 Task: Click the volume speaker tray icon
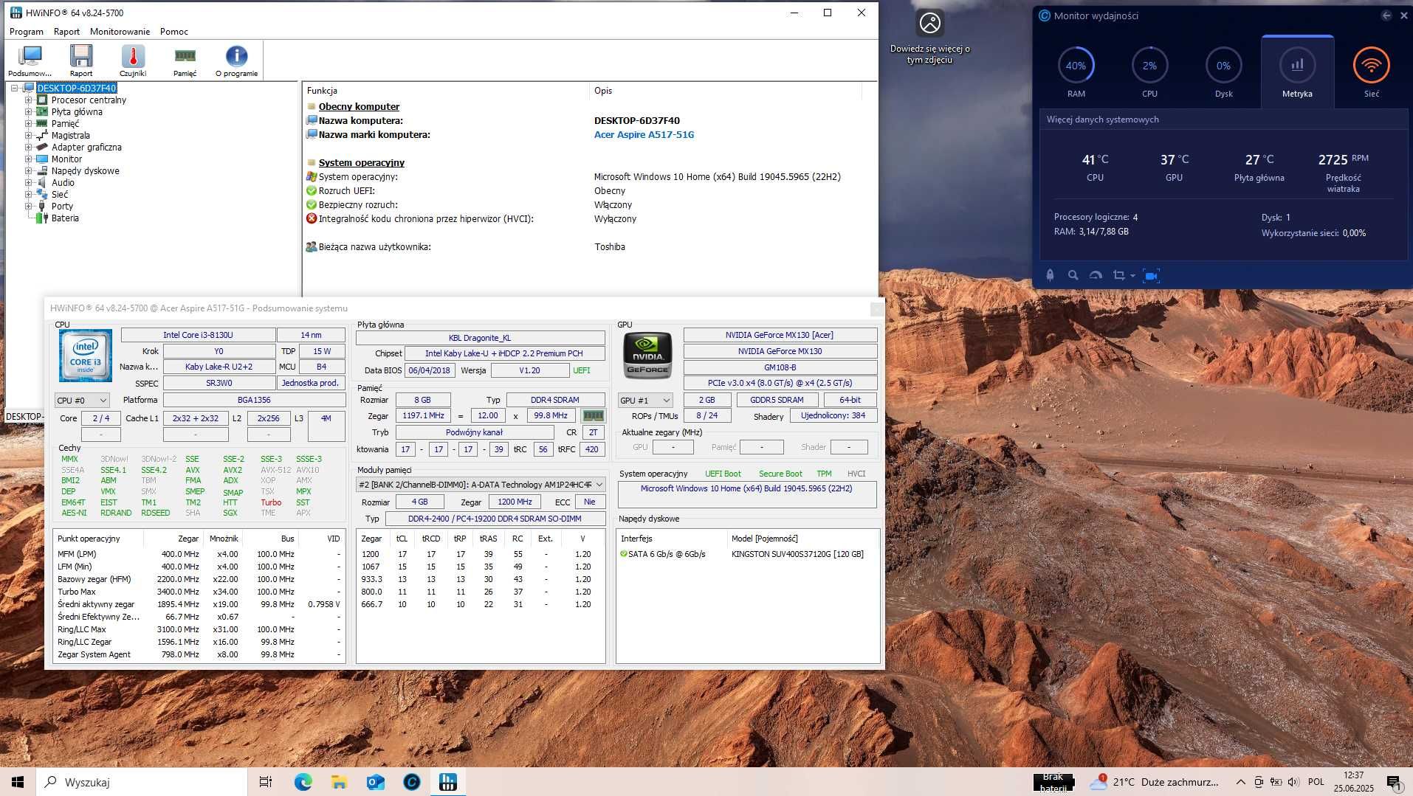(1293, 782)
